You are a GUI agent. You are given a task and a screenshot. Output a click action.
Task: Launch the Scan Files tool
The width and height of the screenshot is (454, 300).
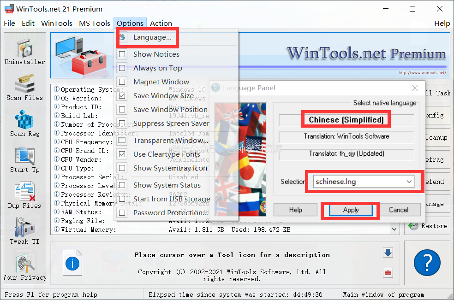click(x=24, y=87)
